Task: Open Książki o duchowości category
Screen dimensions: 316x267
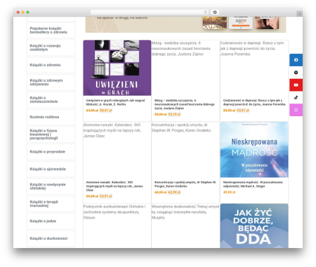Action: 51,239
